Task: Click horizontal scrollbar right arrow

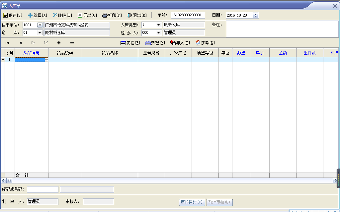Action: (x=335, y=181)
